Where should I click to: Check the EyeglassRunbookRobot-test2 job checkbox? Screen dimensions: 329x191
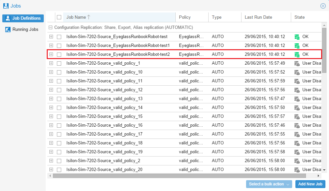tap(59, 54)
